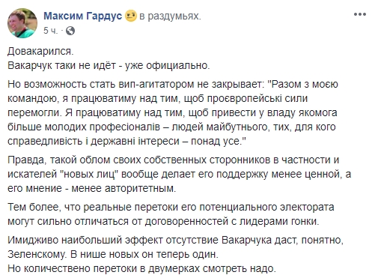Click the paragraph starting 'Тем более, что'

[171, 214]
